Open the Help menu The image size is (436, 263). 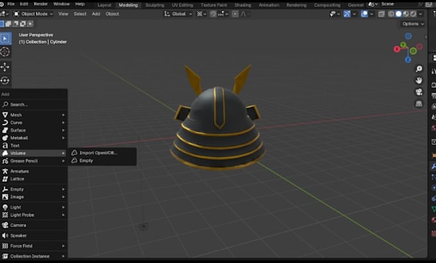pyautogui.click(x=80, y=4)
